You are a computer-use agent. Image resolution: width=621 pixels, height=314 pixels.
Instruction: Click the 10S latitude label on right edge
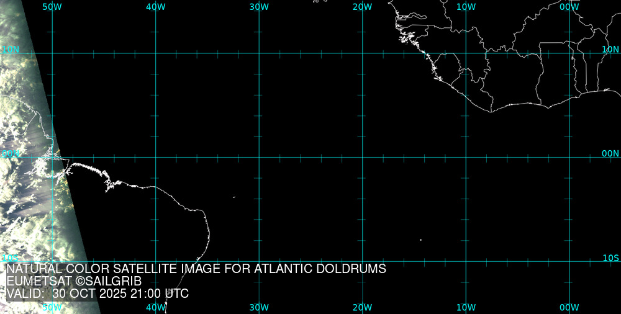pos(610,258)
